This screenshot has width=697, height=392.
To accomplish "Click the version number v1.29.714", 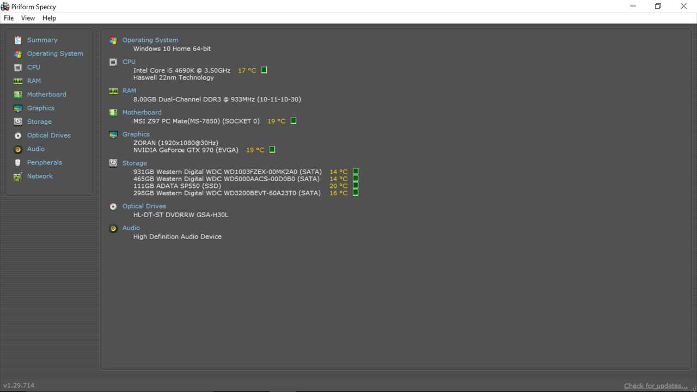I will (19, 385).
